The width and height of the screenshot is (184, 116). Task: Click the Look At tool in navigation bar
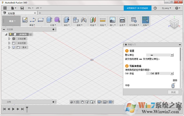tap(78, 102)
